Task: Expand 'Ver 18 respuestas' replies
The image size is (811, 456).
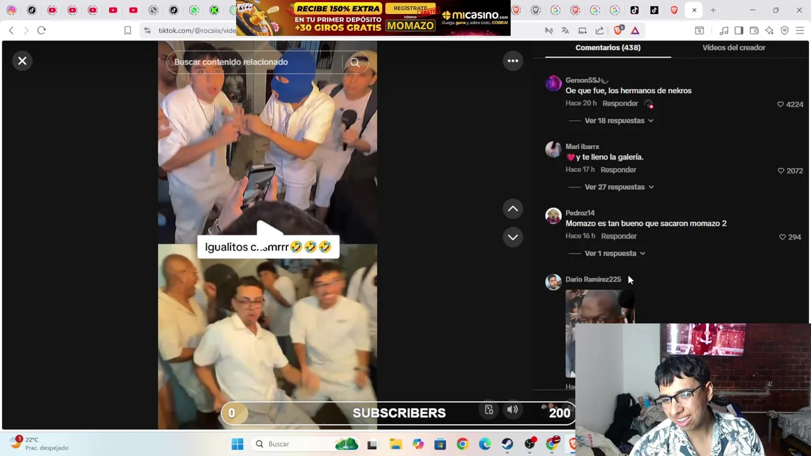Action: pos(619,120)
